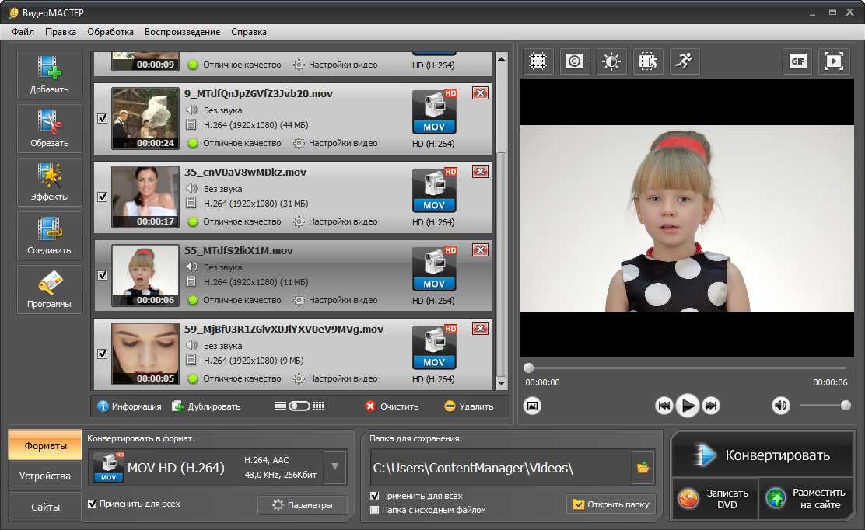This screenshot has width=865, height=530.
Task: Switch to the Устройства tab
Action: pos(45,476)
